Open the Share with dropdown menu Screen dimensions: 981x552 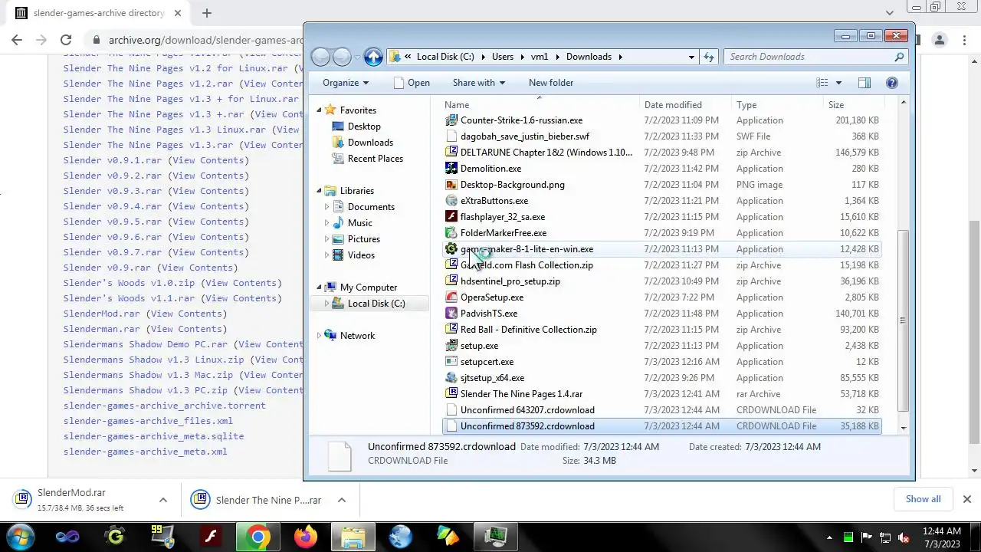(479, 83)
